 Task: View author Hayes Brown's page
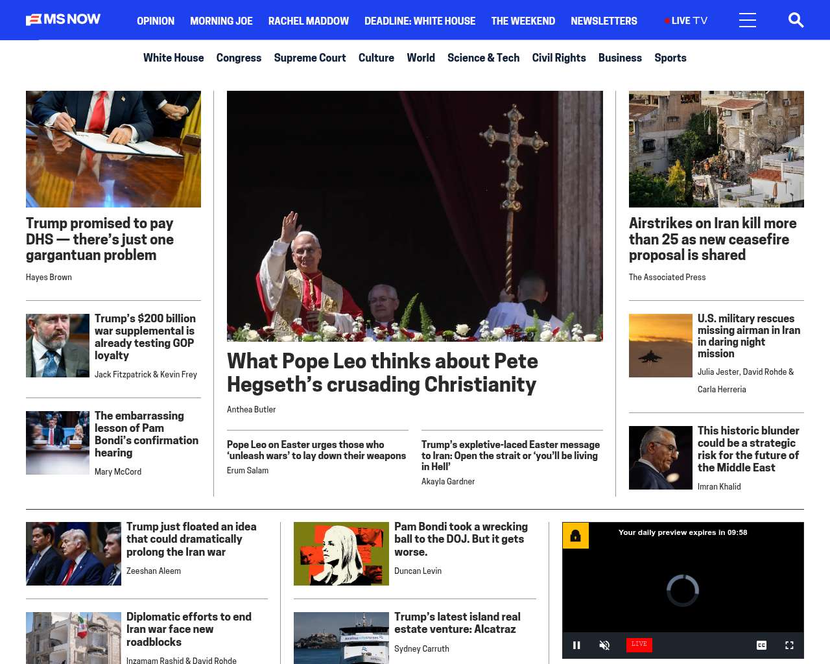point(49,277)
